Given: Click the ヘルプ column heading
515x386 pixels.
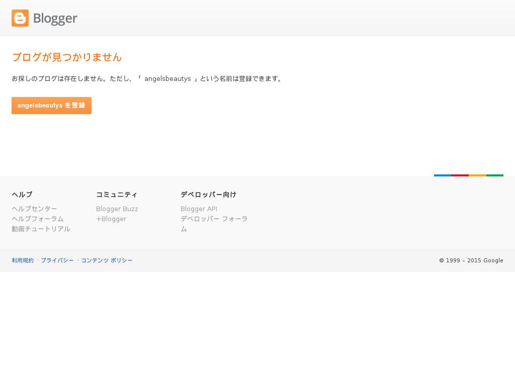Looking at the screenshot, I should pos(22,195).
